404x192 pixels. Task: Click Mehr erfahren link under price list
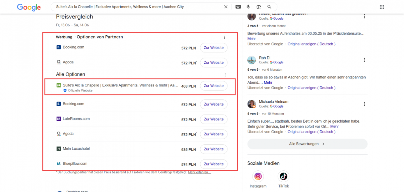[x=199, y=172]
